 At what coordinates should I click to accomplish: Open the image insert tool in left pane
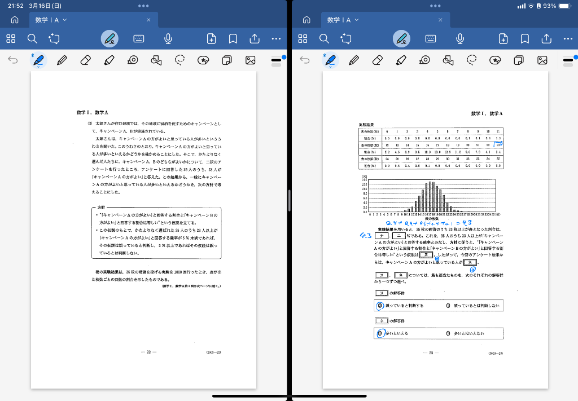250,60
